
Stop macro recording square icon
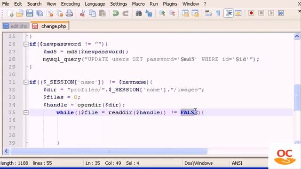[261, 13]
